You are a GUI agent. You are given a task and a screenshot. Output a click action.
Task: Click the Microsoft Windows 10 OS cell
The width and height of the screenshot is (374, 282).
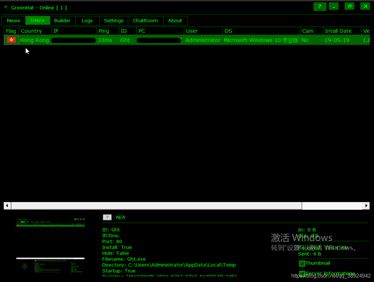[x=261, y=40]
